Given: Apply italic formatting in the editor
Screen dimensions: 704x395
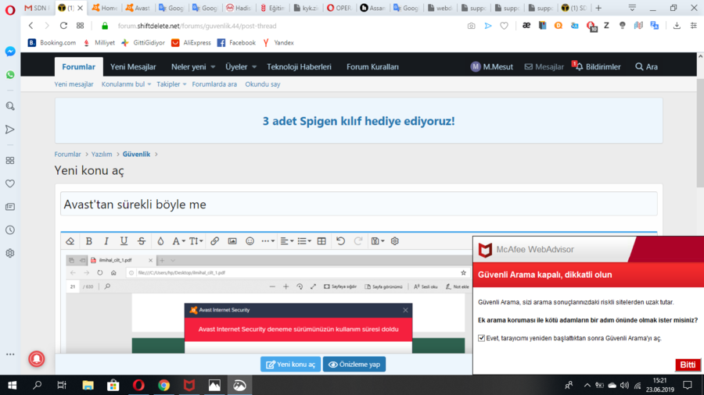Looking at the screenshot, I should pyautogui.click(x=106, y=241).
